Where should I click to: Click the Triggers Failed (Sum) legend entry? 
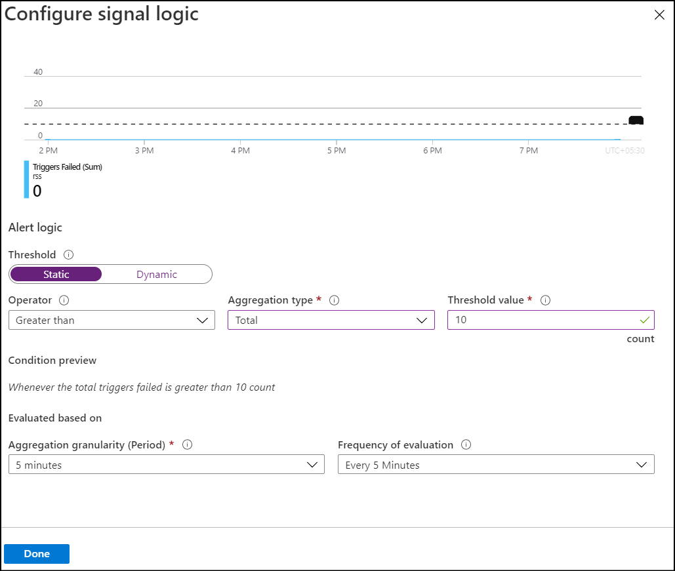click(x=68, y=167)
